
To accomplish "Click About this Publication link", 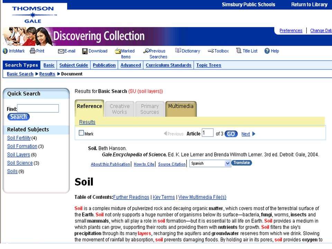I will 111,164.
